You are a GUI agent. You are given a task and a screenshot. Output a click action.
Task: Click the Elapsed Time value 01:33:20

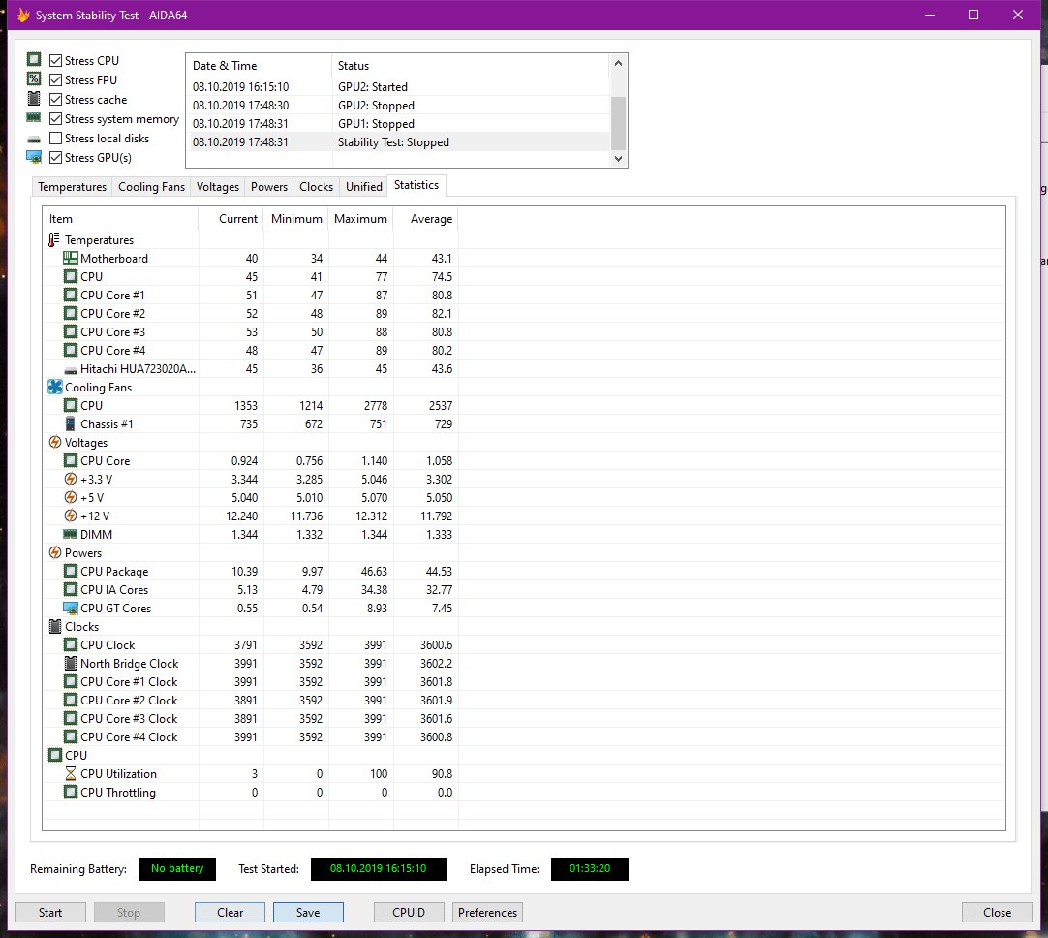(x=590, y=868)
